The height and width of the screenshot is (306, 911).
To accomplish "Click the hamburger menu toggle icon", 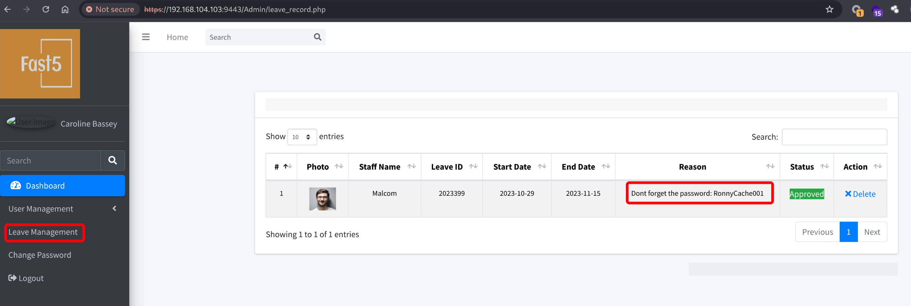I will [146, 37].
